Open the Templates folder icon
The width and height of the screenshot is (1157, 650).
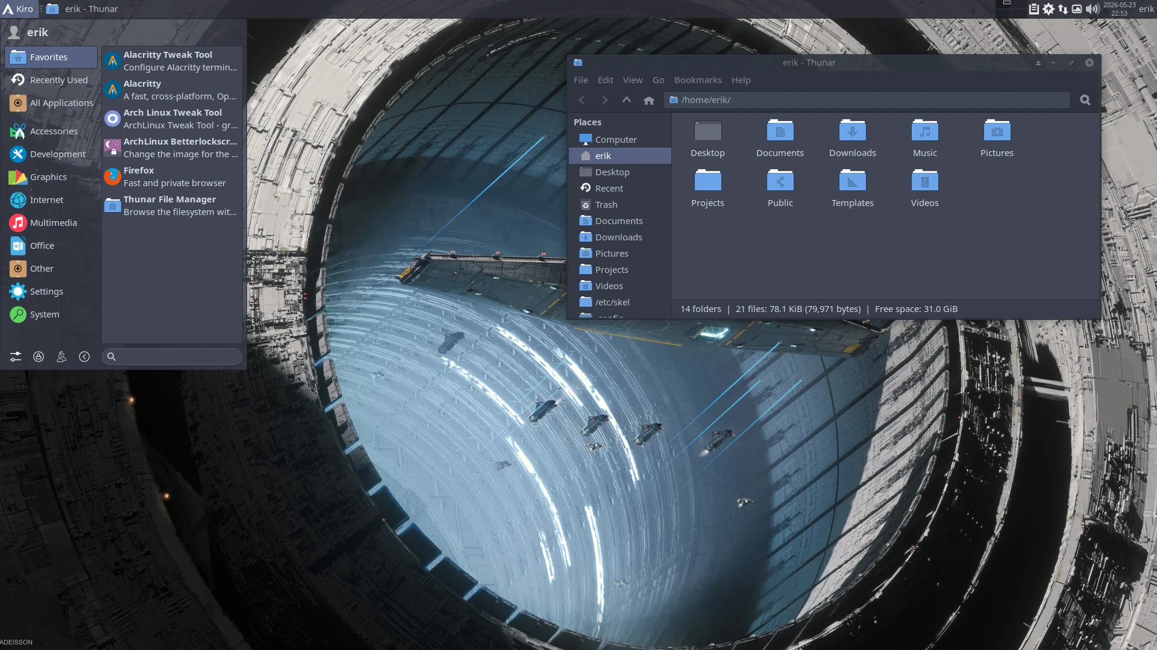coord(852,190)
